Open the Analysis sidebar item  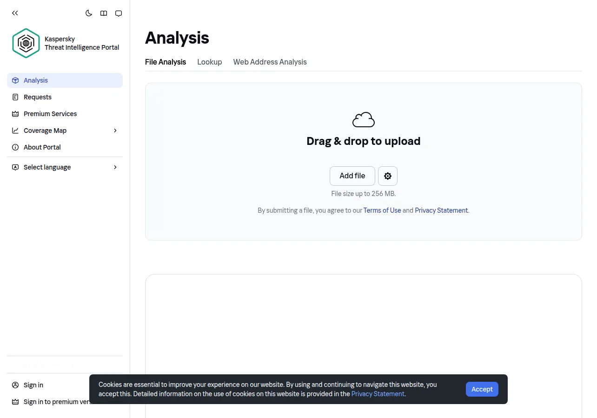pyautogui.click(x=65, y=80)
